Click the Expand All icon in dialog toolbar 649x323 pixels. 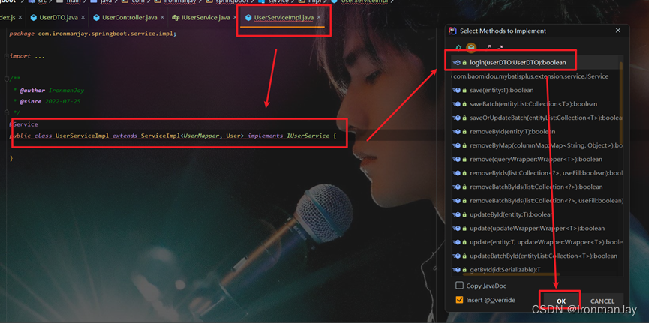[488, 48]
